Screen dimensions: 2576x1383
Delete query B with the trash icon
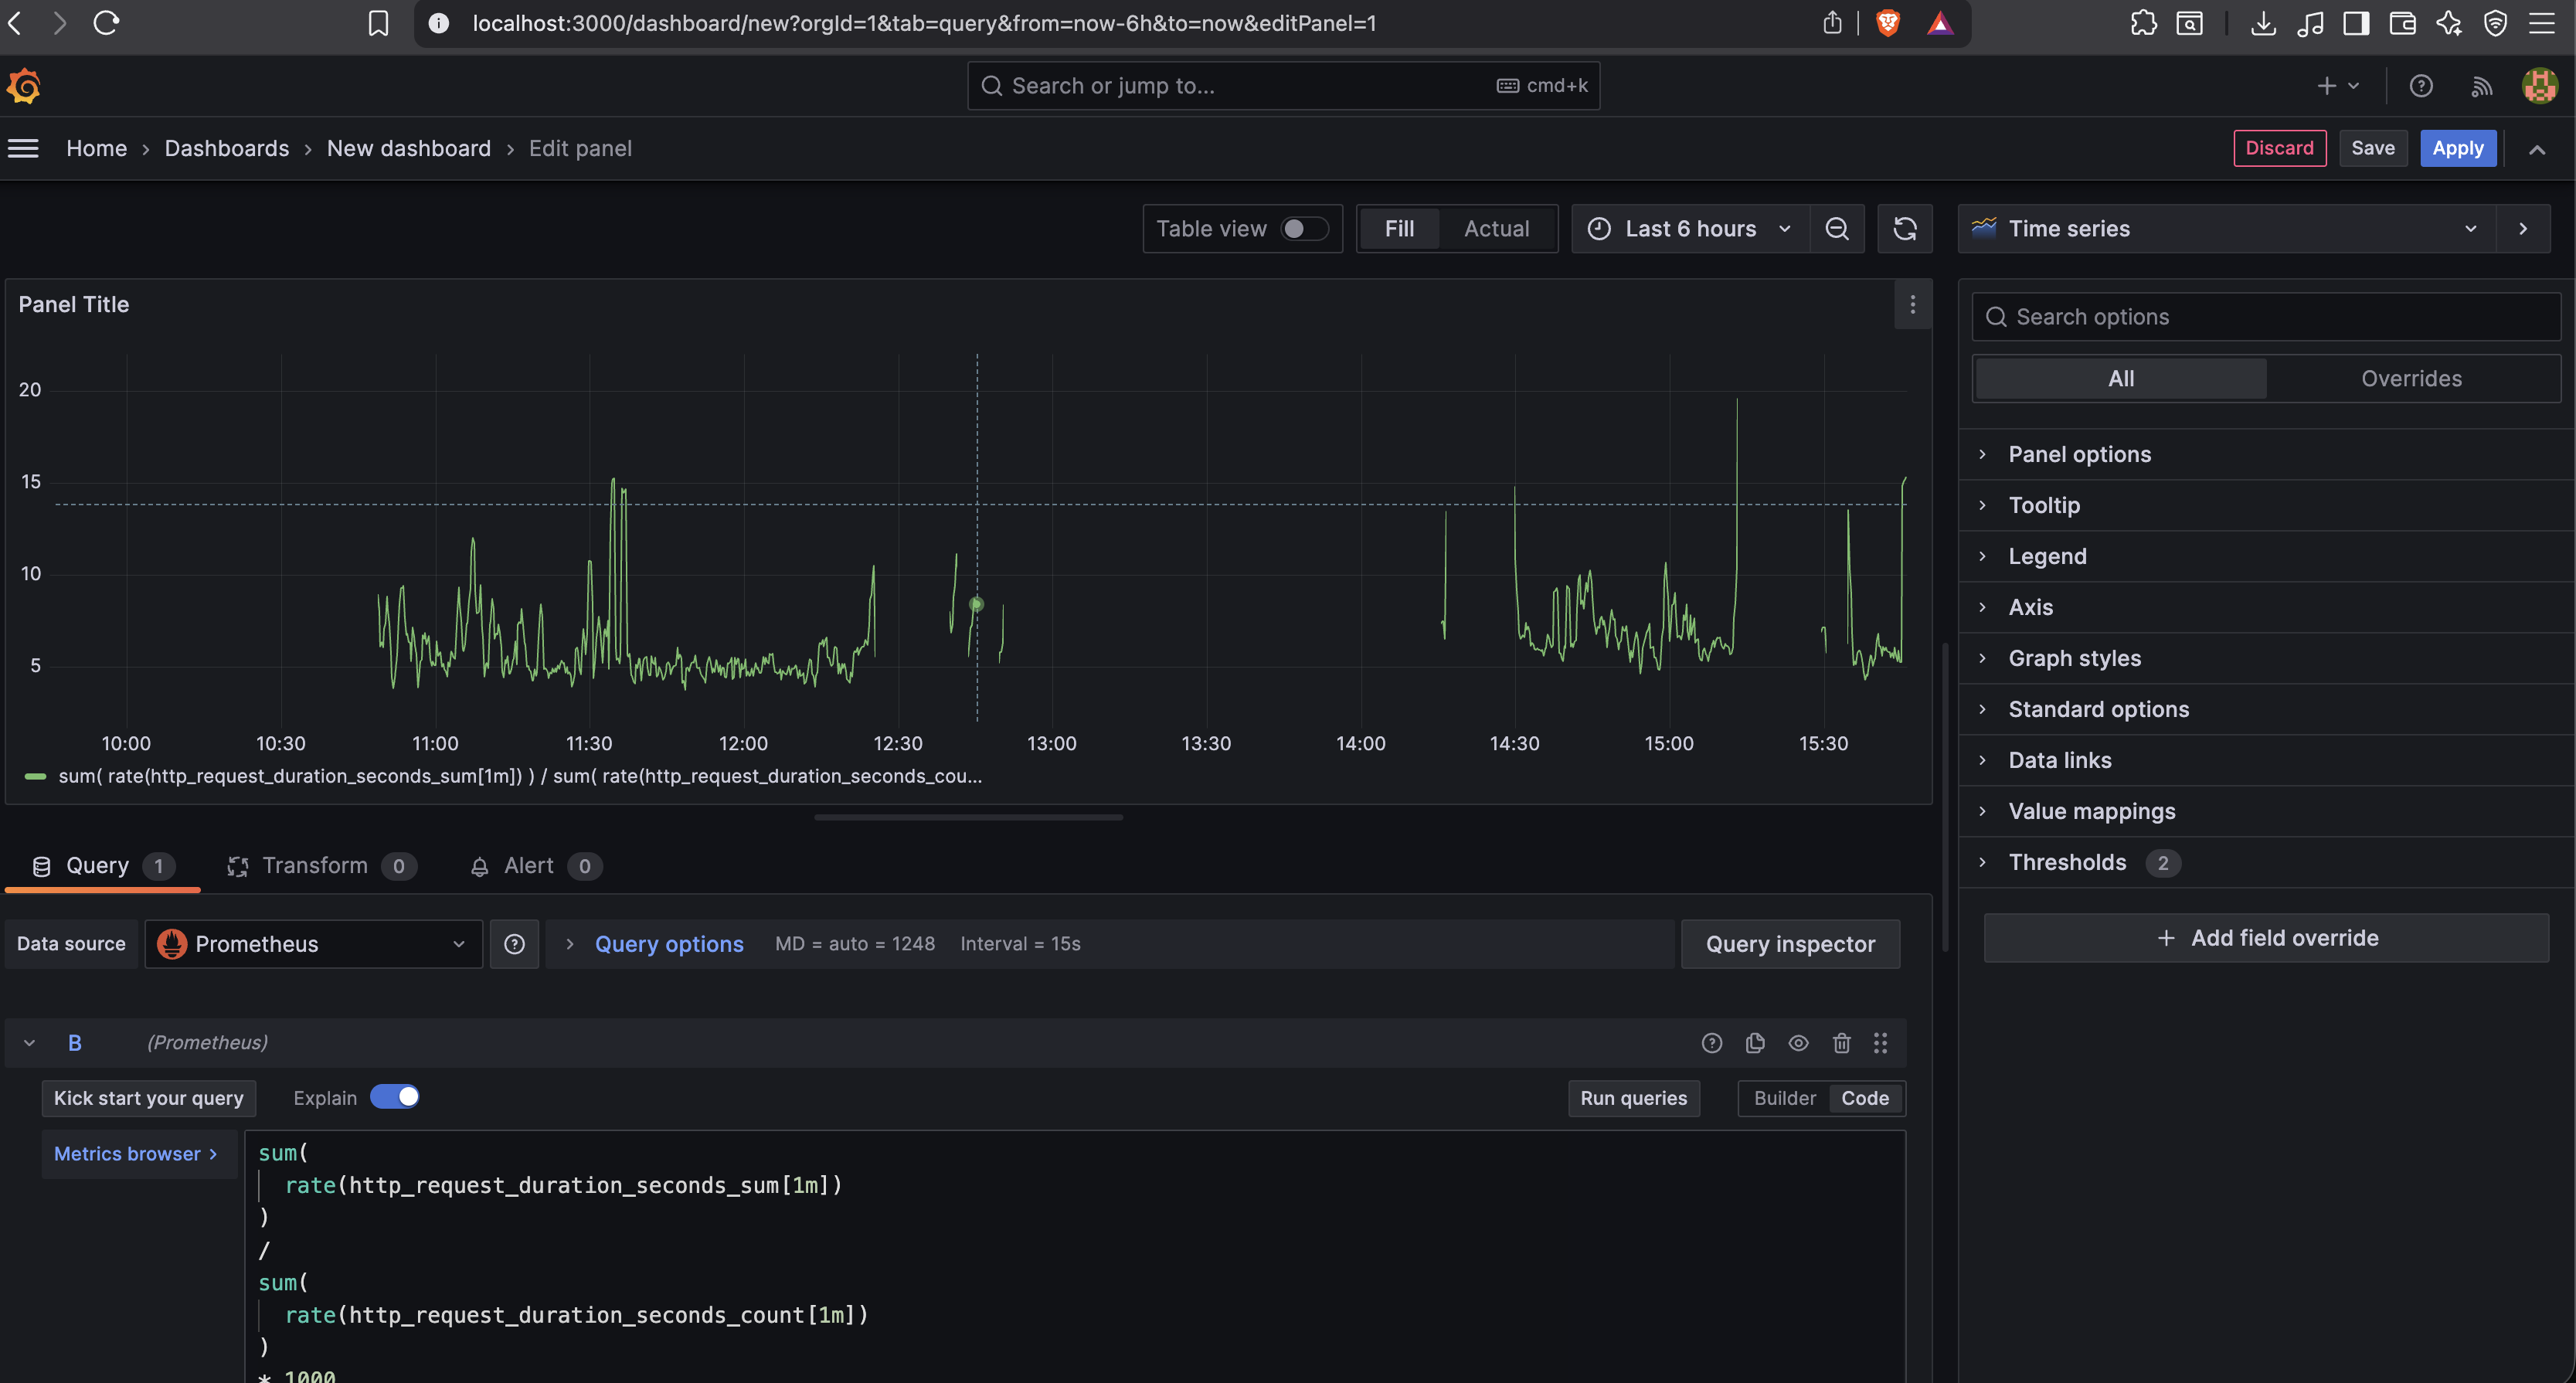tap(1842, 1042)
